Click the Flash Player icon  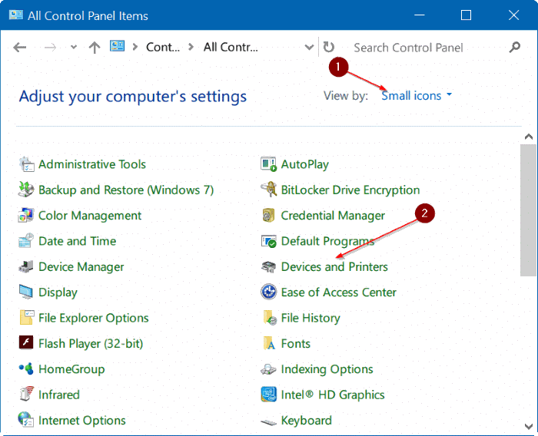coord(26,343)
